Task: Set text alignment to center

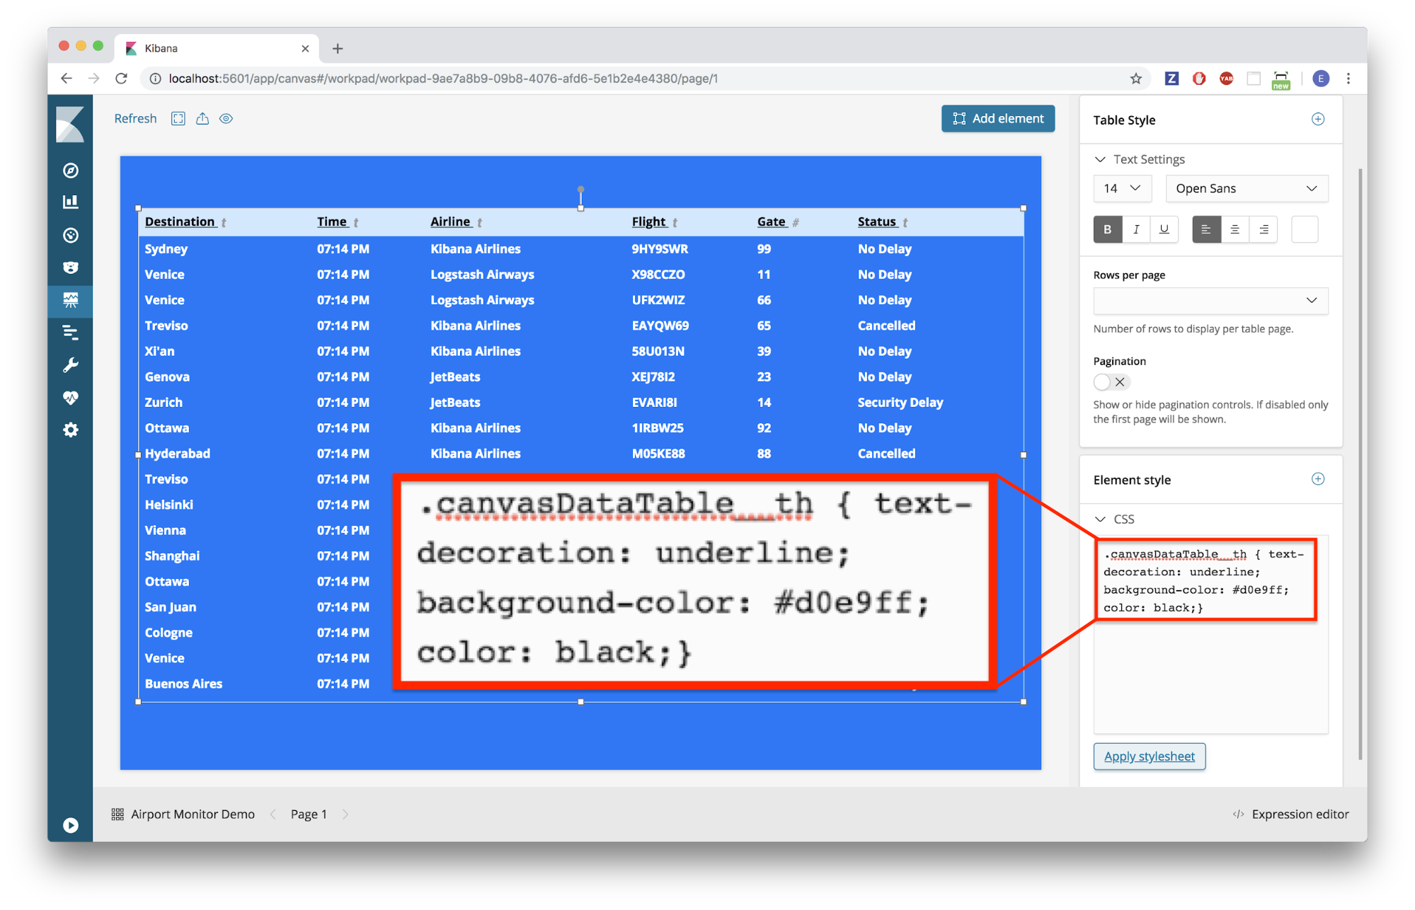Action: [1234, 229]
